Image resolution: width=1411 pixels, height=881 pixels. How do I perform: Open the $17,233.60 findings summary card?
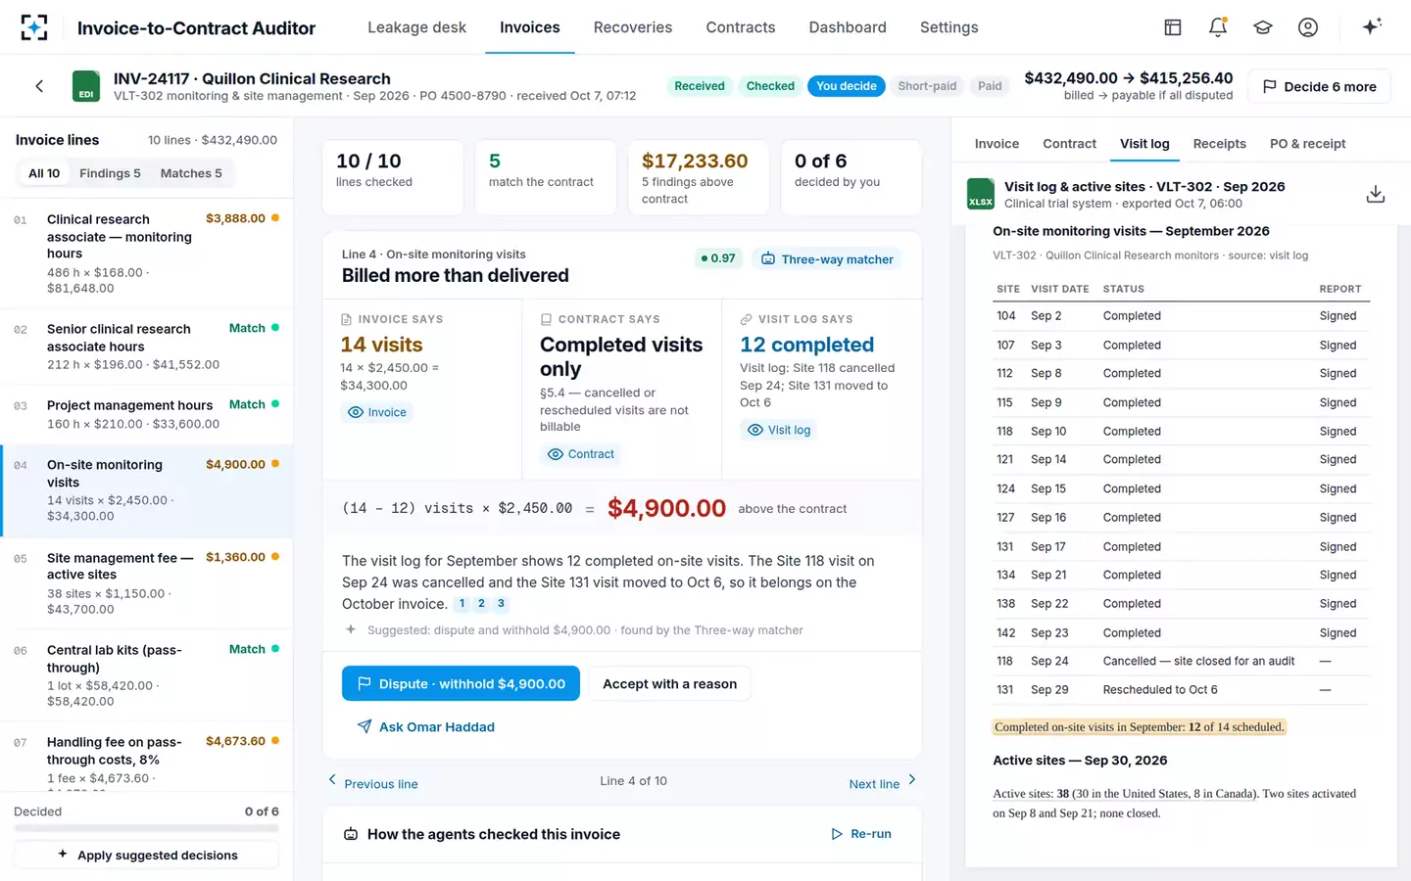click(x=699, y=177)
